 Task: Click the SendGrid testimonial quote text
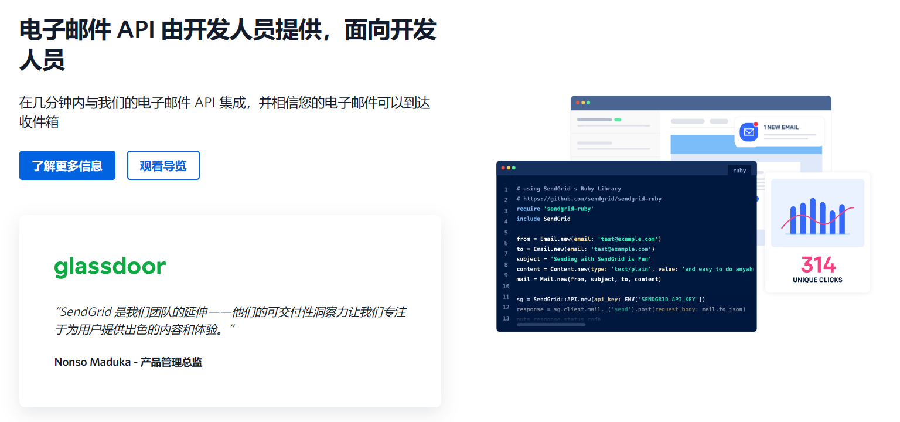(230, 321)
